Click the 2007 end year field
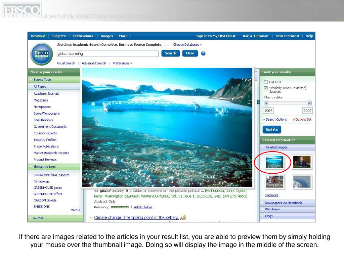 [307, 111]
